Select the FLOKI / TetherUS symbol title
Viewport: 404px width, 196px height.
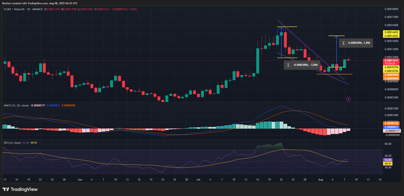pyautogui.click(x=14, y=9)
